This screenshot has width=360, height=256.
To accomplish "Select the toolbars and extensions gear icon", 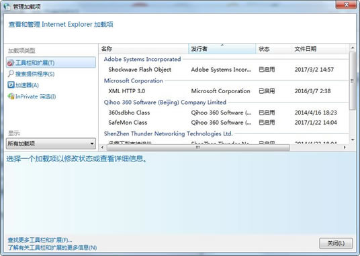I will click(x=11, y=63).
